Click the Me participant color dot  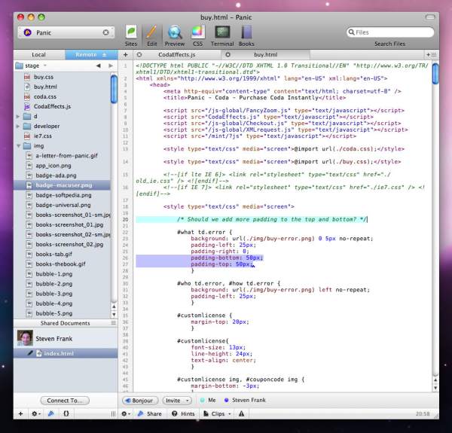click(203, 400)
